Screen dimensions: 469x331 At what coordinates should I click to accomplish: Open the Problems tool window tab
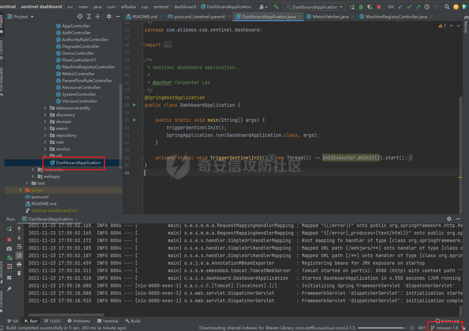(x=79, y=321)
